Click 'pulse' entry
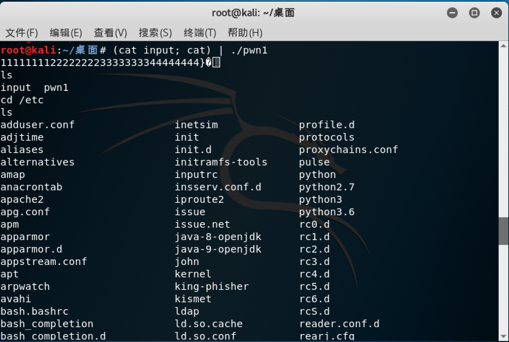The width and height of the screenshot is (509, 342). [x=314, y=162]
